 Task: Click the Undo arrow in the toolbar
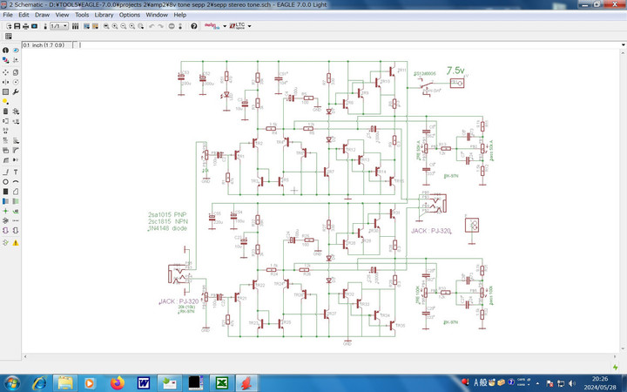(152, 26)
